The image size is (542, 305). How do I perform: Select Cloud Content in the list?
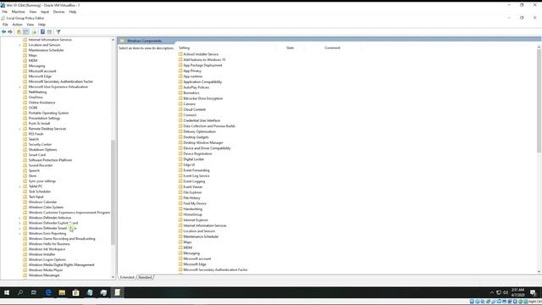[194, 109]
